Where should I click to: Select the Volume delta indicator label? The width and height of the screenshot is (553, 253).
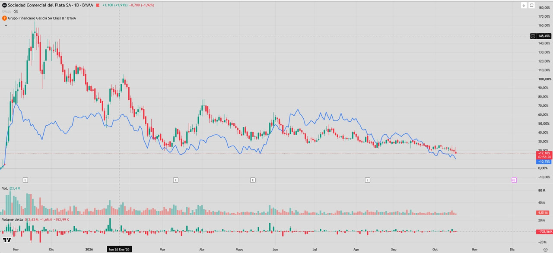click(x=13, y=219)
